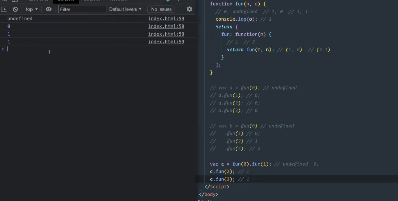Open the Default levels dropdown
This screenshot has height=201, width=398.
pyautogui.click(x=125, y=9)
